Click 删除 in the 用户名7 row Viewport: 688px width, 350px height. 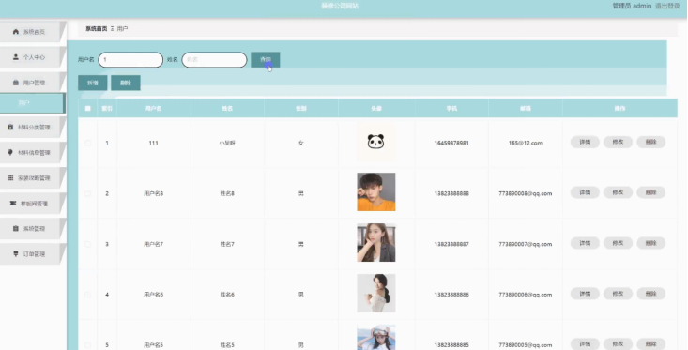coord(651,243)
